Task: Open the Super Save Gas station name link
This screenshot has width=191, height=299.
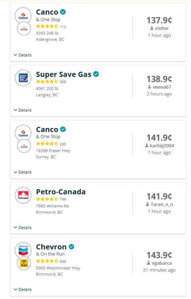Action: click(64, 74)
